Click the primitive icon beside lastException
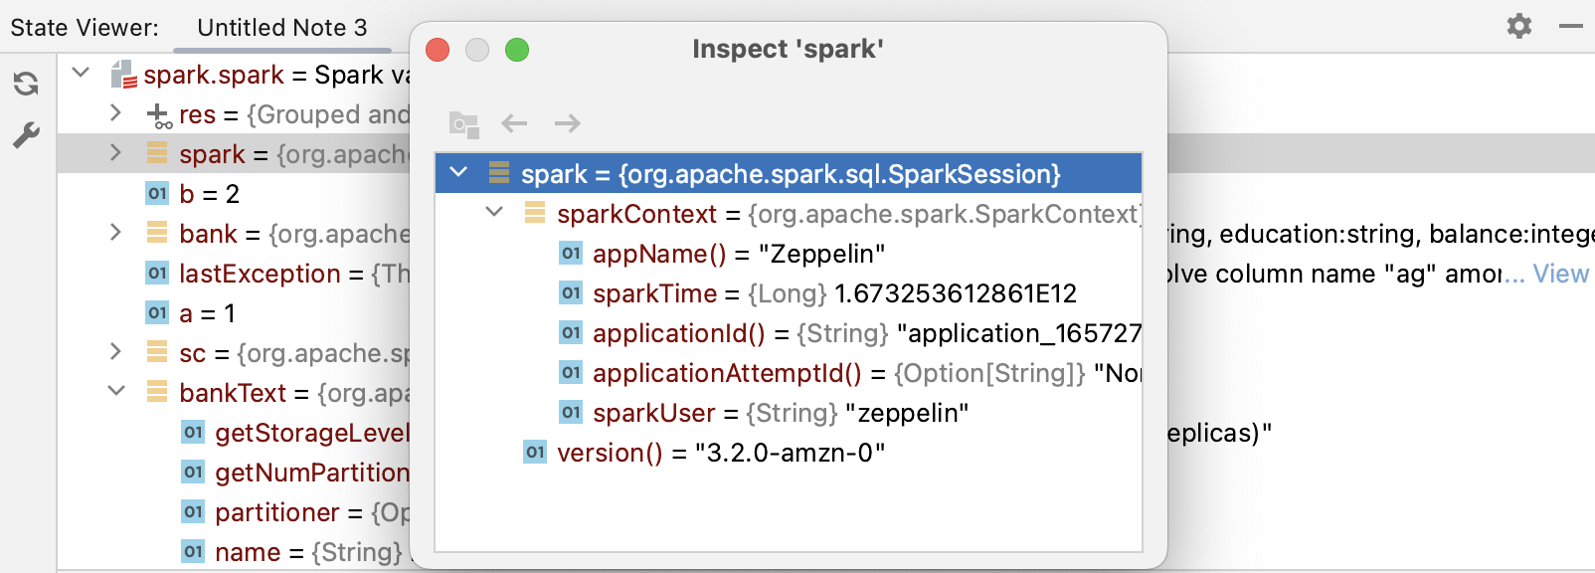Viewport: 1595px width, 573px height. click(x=157, y=273)
